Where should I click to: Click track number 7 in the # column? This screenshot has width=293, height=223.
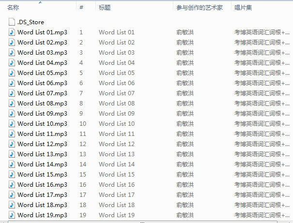tap(81, 93)
